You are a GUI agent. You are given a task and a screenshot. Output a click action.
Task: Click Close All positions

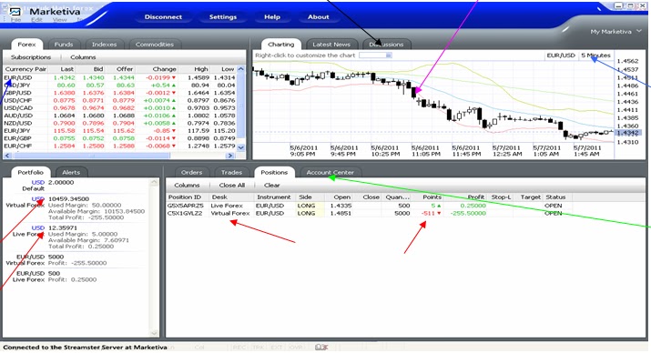point(231,186)
